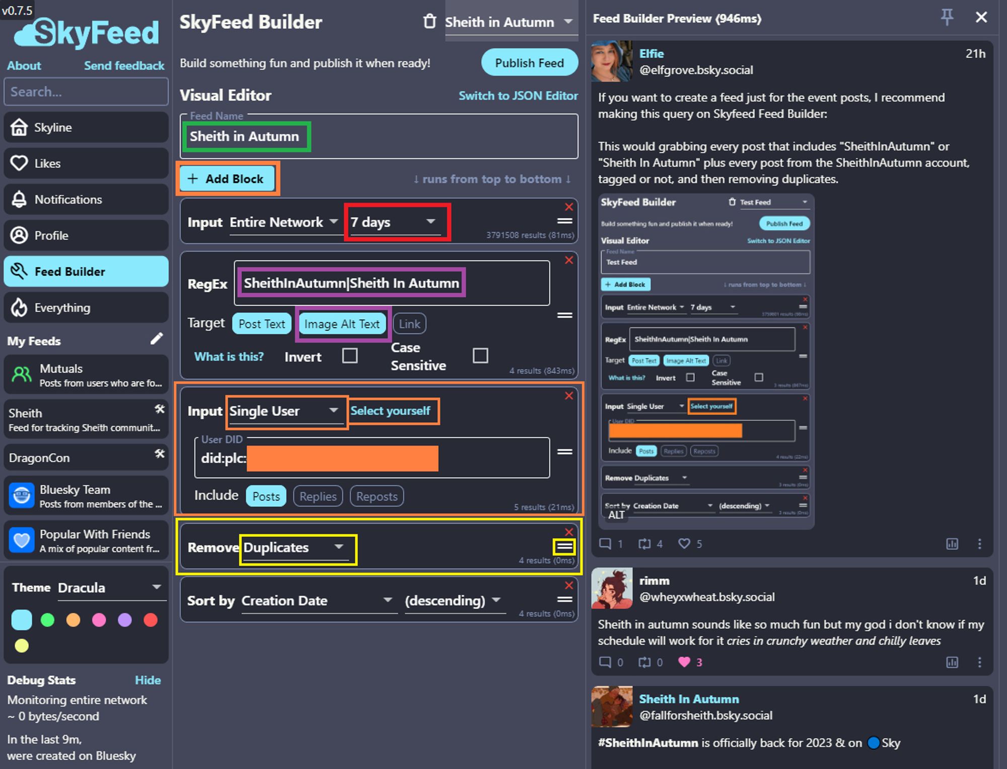Toggle the Posts include chip
The image size is (1007, 769).
266,496
